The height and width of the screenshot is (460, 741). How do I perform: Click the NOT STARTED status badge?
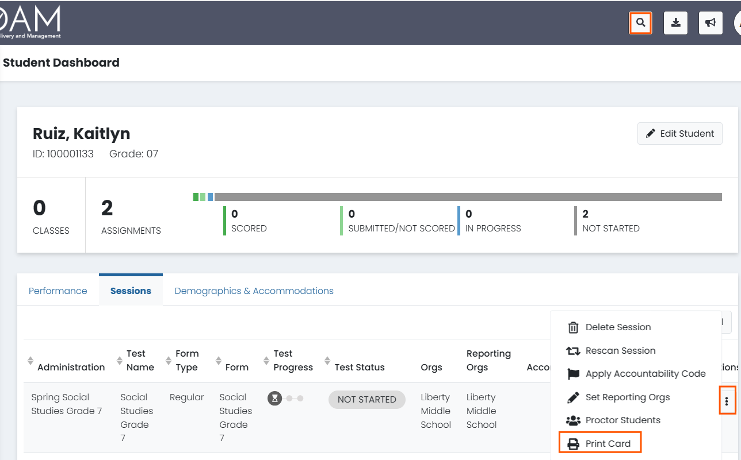point(367,400)
